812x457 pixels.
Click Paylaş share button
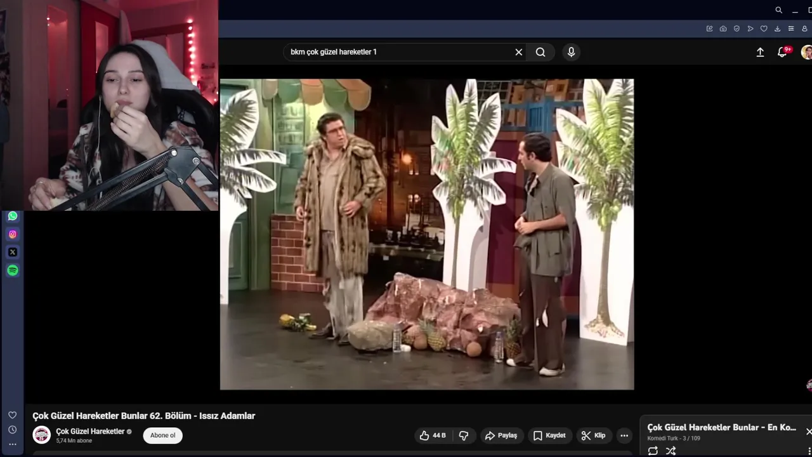501,435
